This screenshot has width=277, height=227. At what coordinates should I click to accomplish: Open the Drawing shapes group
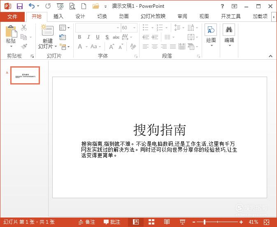(211, 35)
